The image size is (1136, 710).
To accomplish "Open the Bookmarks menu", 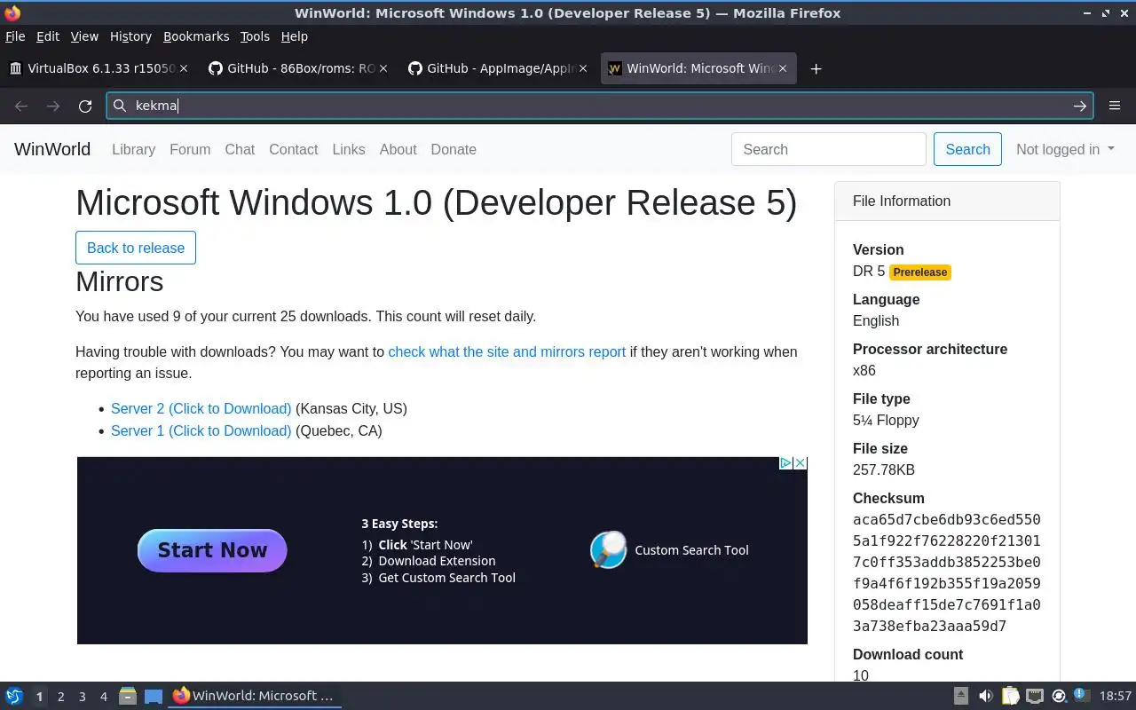I will click(196, 36).
